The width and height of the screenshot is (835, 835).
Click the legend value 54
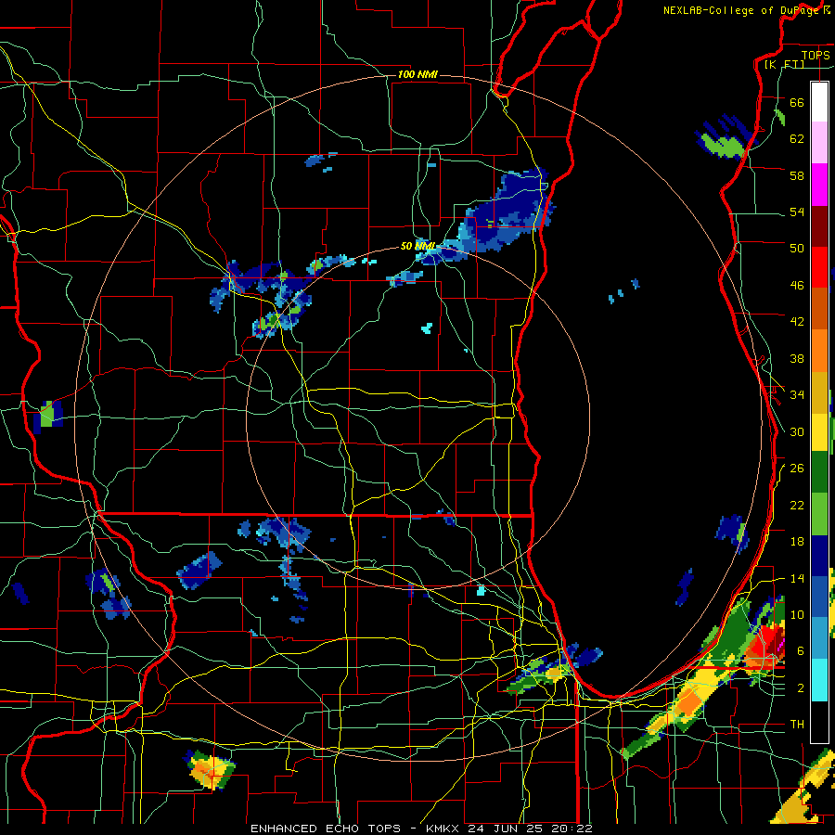(x=797, y=212)
